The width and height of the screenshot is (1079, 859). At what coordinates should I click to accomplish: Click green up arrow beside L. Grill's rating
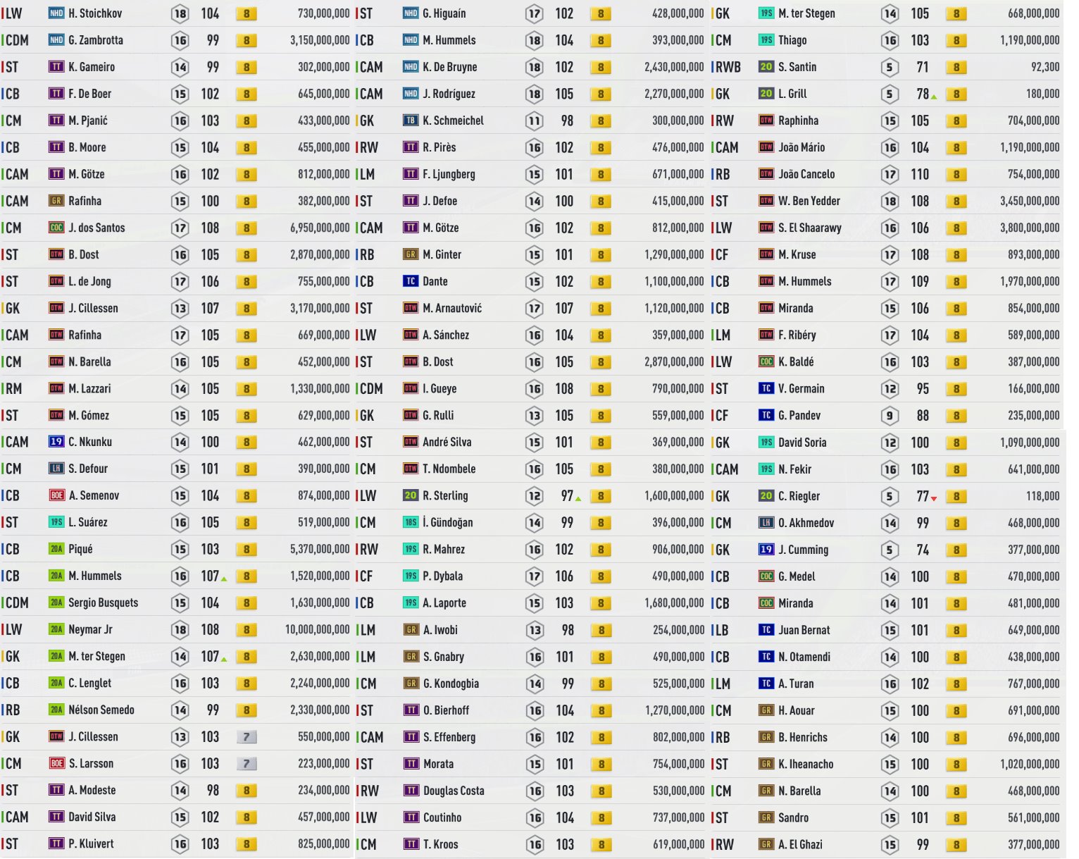click(x=934, y=97)
